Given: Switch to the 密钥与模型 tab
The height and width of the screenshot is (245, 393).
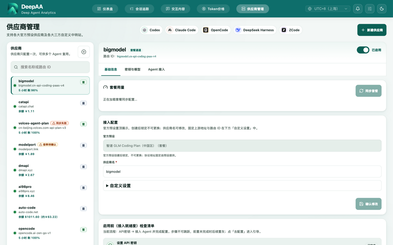Looking at the screenshot, I should (x=132, y=69).
